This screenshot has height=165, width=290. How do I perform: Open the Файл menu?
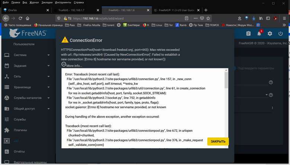(6, 2)
